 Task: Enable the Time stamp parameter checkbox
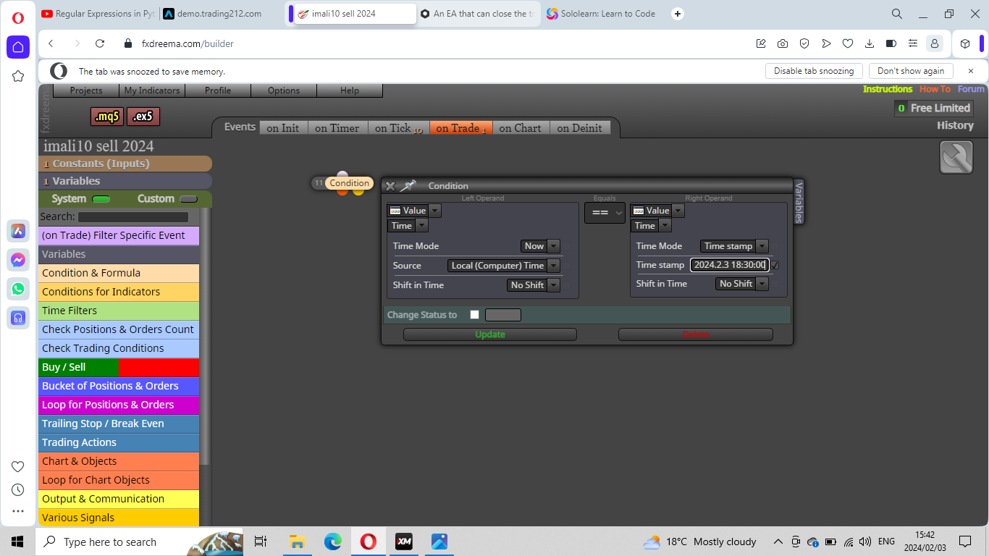click(775, 265)
